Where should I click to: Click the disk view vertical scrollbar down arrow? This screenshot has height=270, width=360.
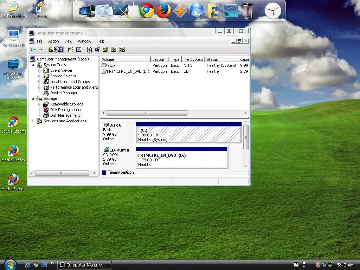pyautogui.click(x=246, y=166)
